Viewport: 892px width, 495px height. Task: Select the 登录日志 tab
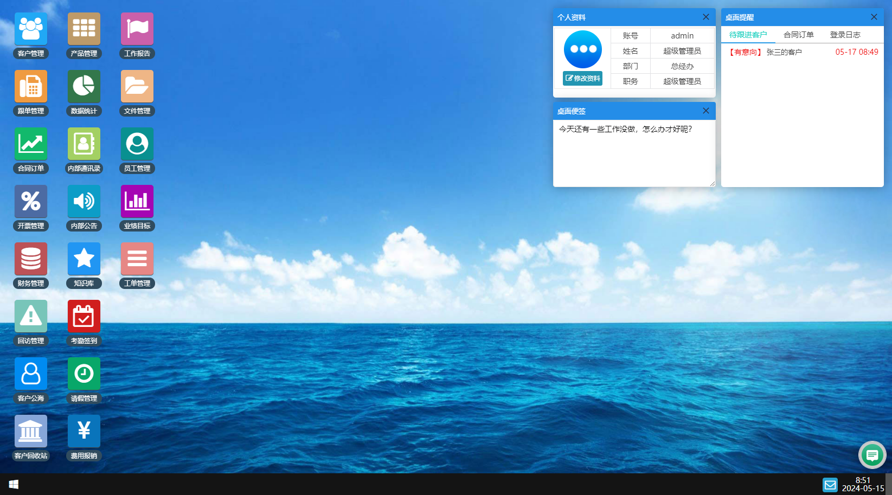coord(845,34)
